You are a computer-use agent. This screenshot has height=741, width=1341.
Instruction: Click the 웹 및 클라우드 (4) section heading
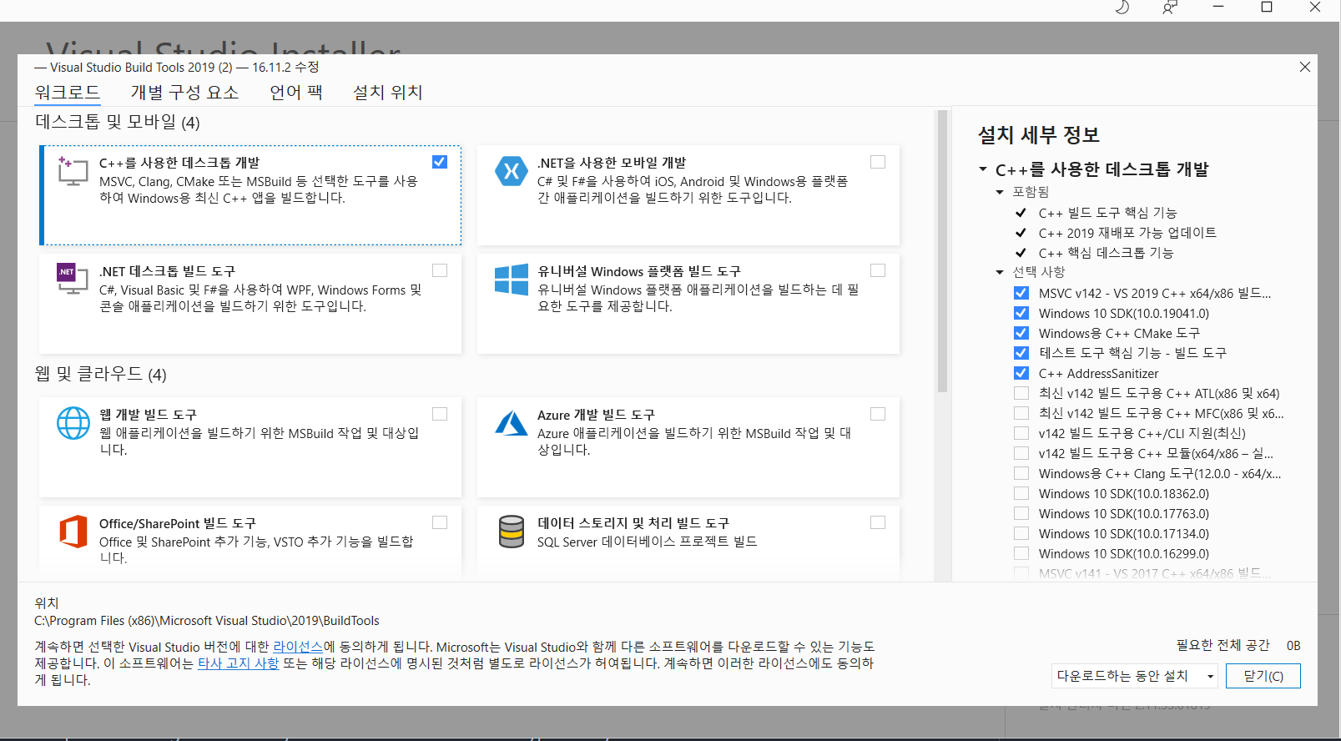coord(101,374)
